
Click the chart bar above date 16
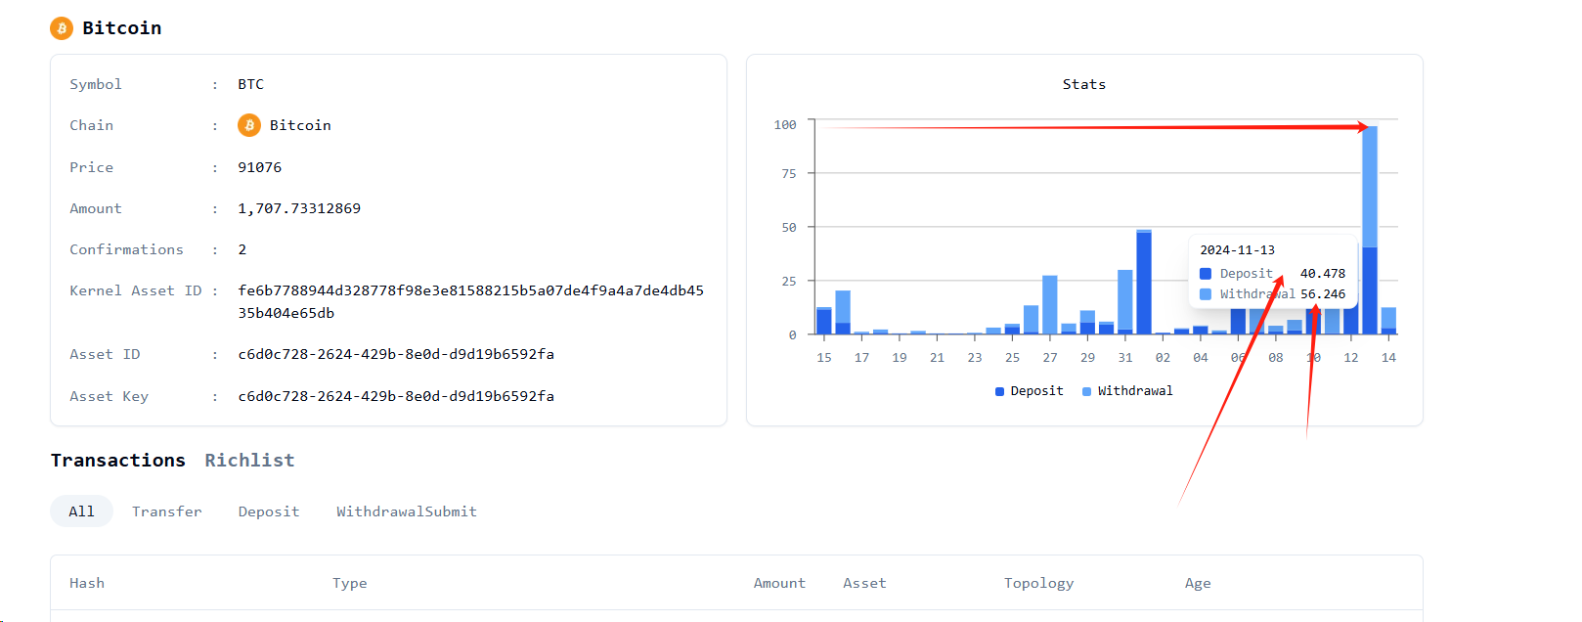pos(843,312)
